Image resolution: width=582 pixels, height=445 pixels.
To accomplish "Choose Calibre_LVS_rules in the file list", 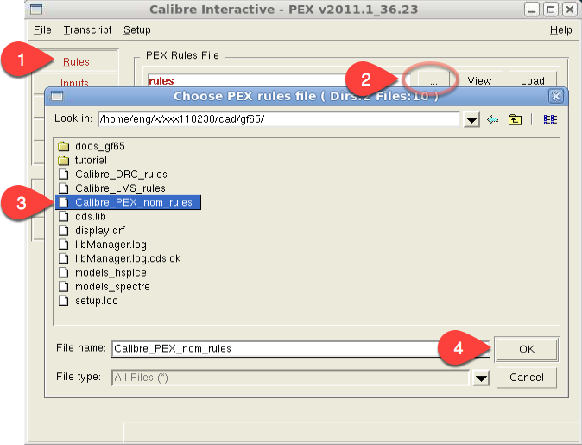I will (x=120, y=188).
